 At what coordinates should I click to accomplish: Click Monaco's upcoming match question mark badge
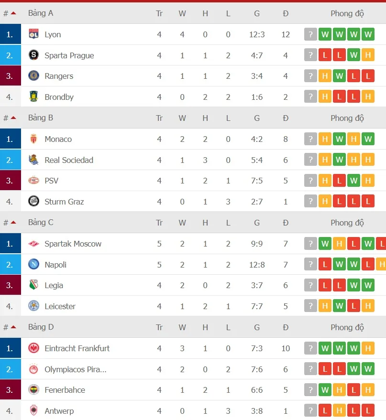click(310, 139)
